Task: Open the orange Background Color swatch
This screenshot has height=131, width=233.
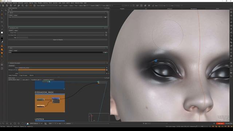Action: 62,70
